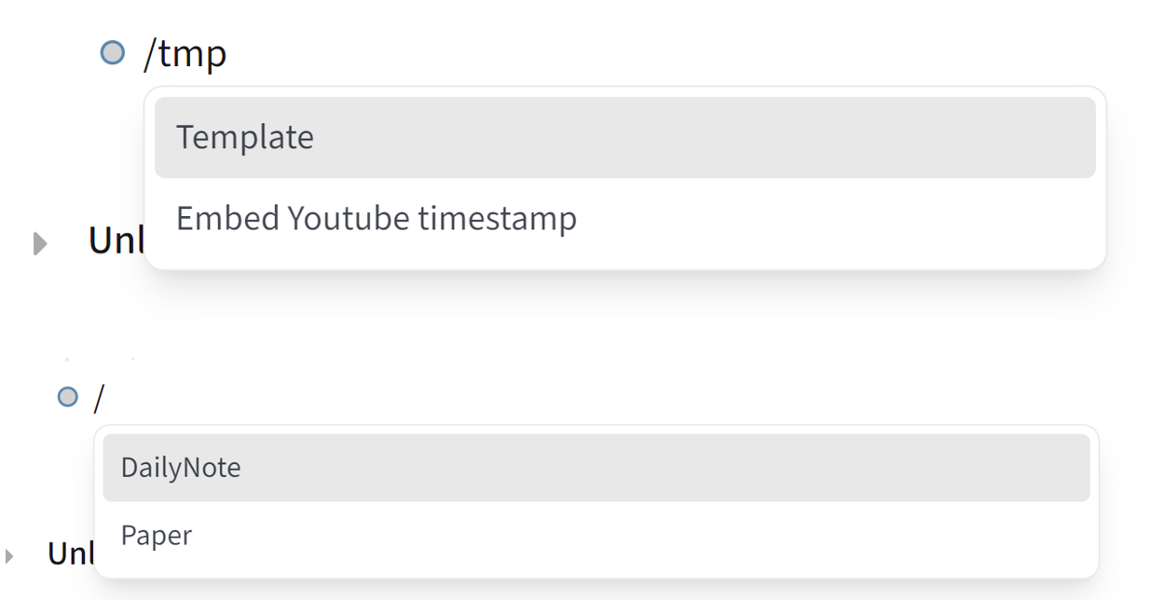Viewport: 1153px width, 600px height.
Task: Click the bullet next to /tmp
Action: coord(112,53)
